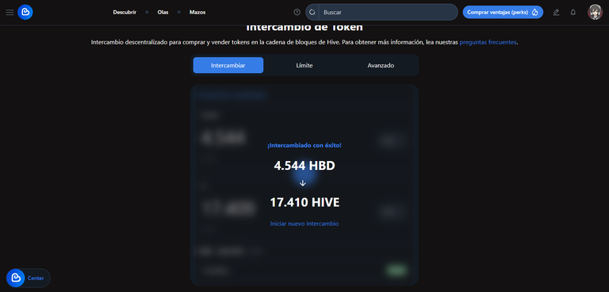Open the Mazos section
Image resolution: width=609 pixels, height=292 pixels.
197,12
